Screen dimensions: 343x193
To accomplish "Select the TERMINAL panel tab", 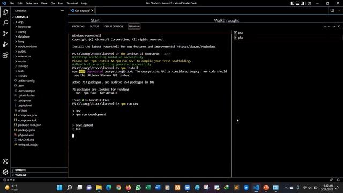I will coord(135,26).
